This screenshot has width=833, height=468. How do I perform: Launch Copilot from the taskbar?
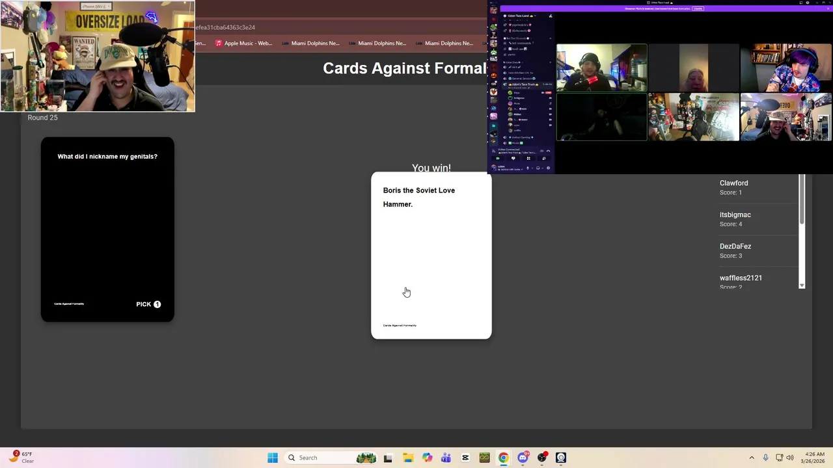[x=427, y=458]
